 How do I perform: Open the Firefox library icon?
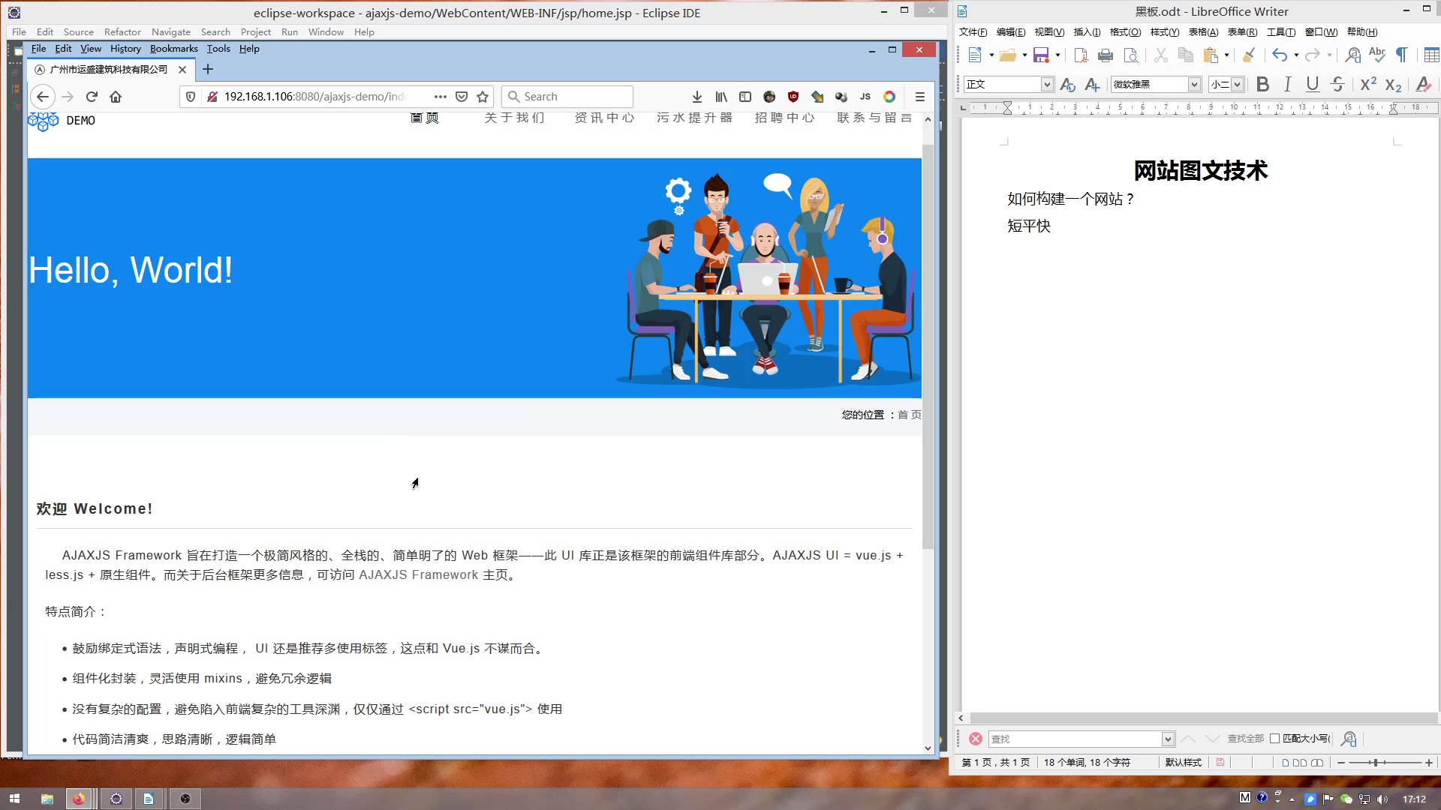[720, 97]
